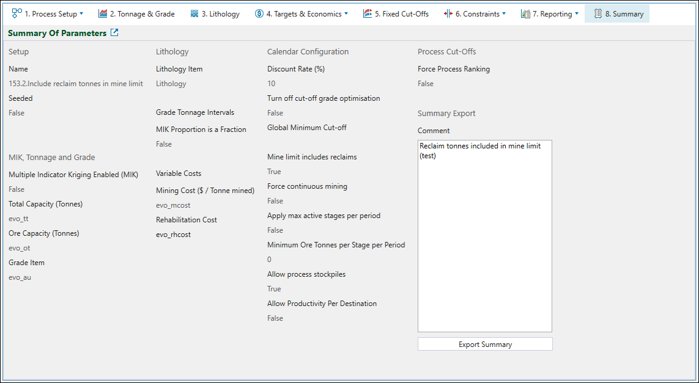Screen dimensions: 699x383
Task: Click the Tonnage & Grade chart icon
Action: point(103,13)
